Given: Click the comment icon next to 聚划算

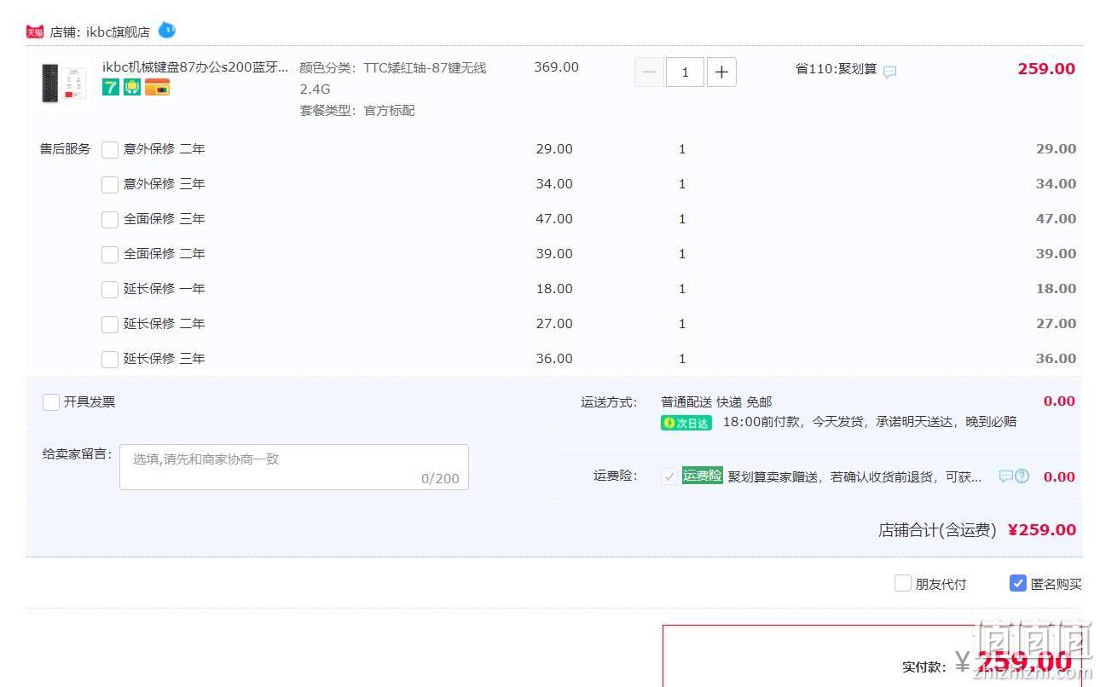Looking at the screenshot, I should (x=890, y=72).
